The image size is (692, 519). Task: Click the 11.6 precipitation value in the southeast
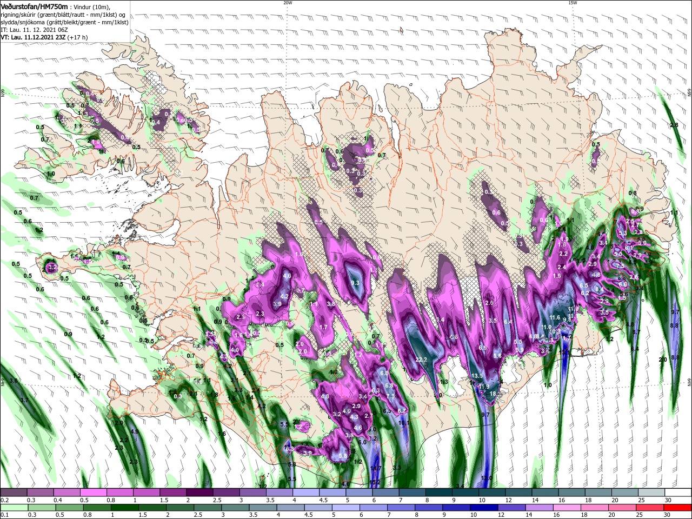pyautogui.click(x=555, y=317)
